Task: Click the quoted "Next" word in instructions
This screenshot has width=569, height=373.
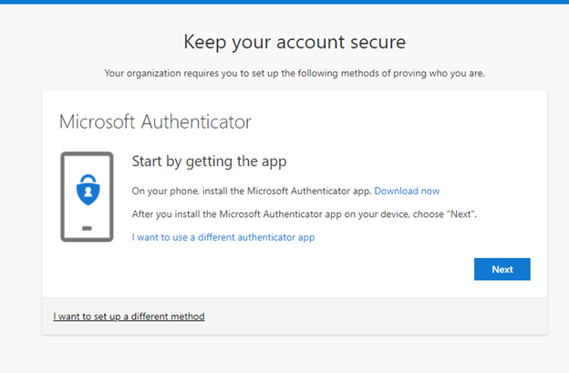Action: click(460, 214)
